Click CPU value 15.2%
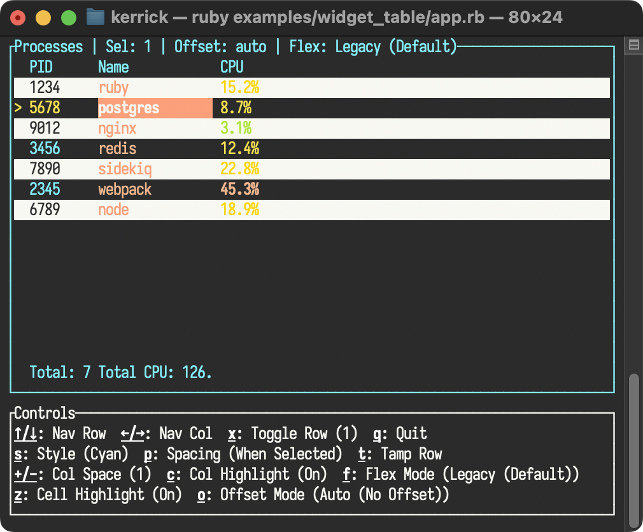The height and width of the screenshot is (532, 643). (x=240, y=88)
